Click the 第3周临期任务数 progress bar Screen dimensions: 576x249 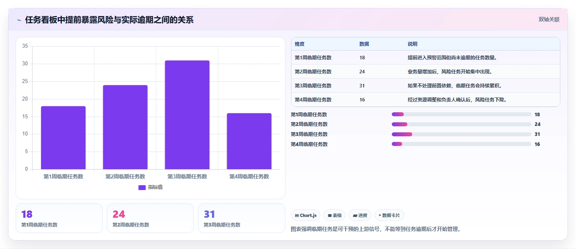point(462,134)
